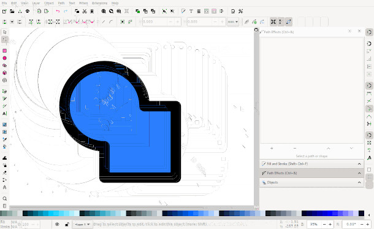Expand the Objects panel chevron

point(359,182)
